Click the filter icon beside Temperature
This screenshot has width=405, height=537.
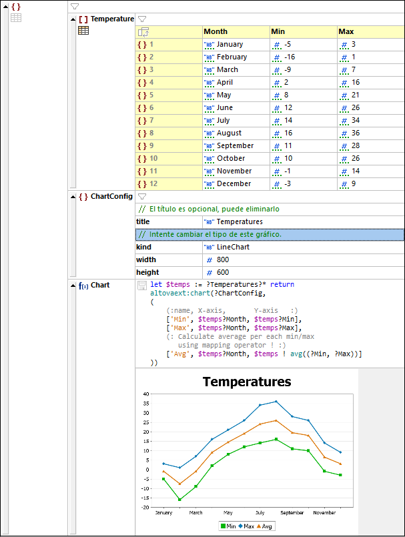point(141,19)
